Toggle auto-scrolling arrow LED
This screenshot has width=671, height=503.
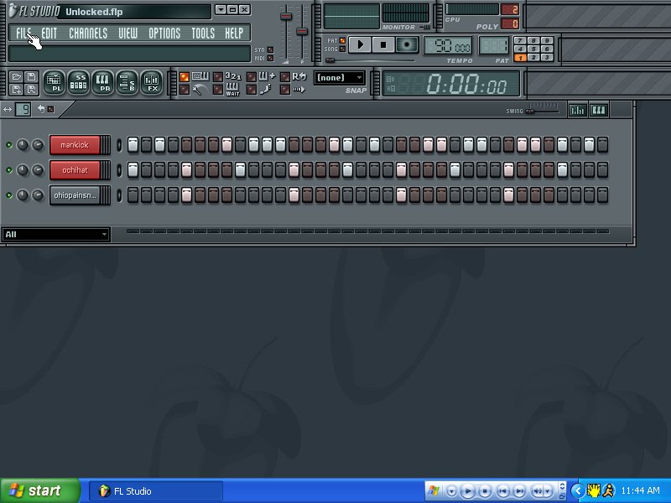pos(285,90)
